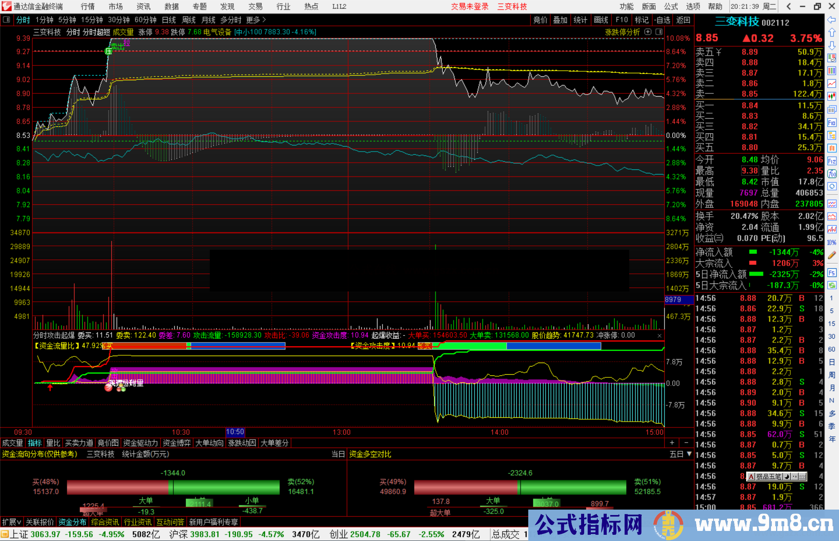The height and width of the screenshot is (541, 839).
Task: Click the candlestick chart icon in sidebar
Action: (832, 96)
